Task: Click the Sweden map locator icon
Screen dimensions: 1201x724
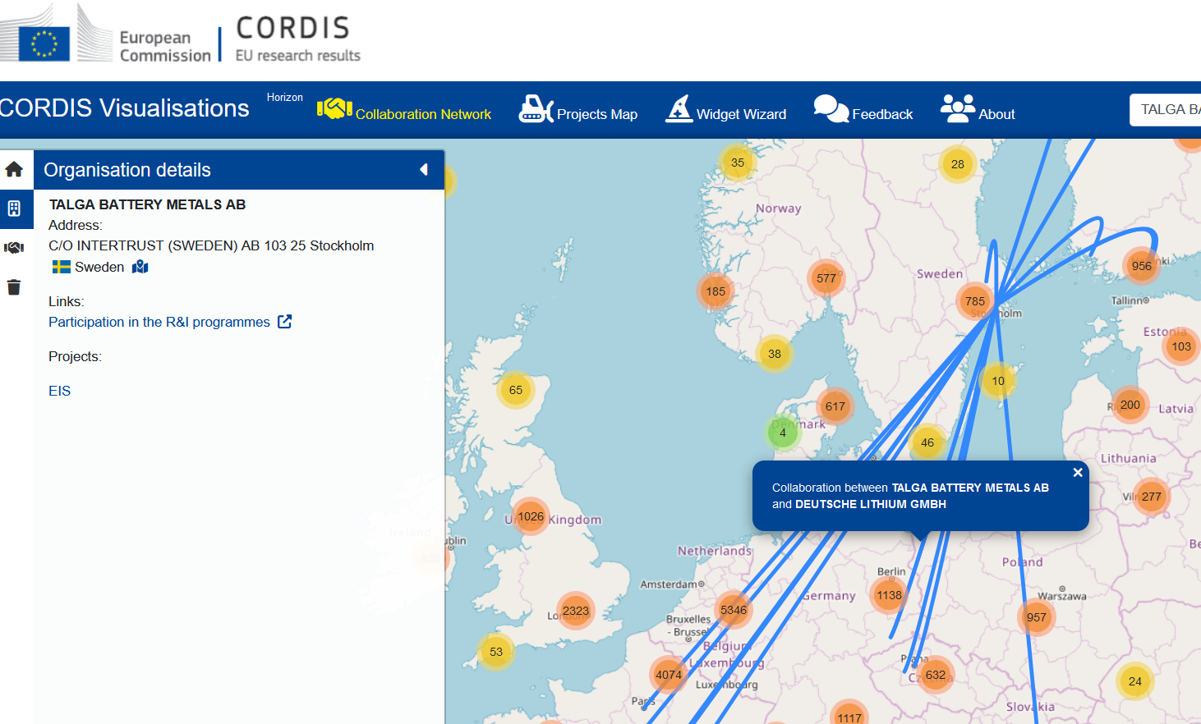Action: tap(140, 267)
